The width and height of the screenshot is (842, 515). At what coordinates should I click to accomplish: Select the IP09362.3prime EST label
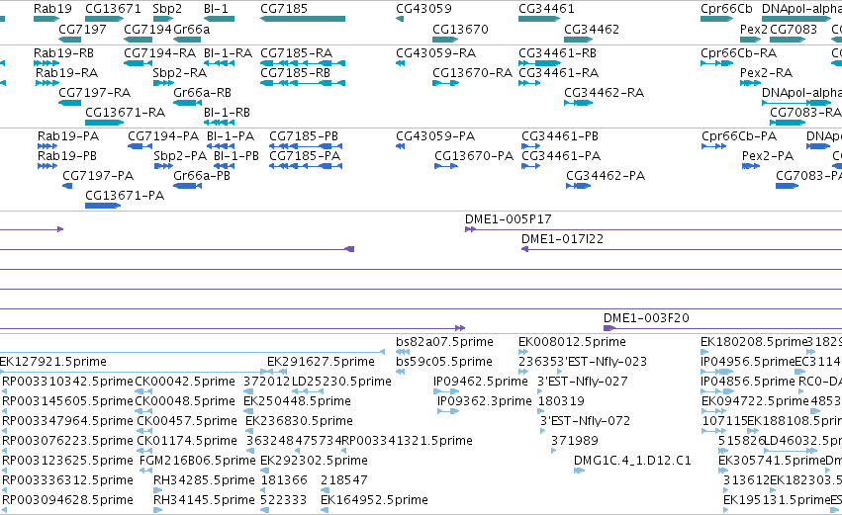click(x=485, y=401)
